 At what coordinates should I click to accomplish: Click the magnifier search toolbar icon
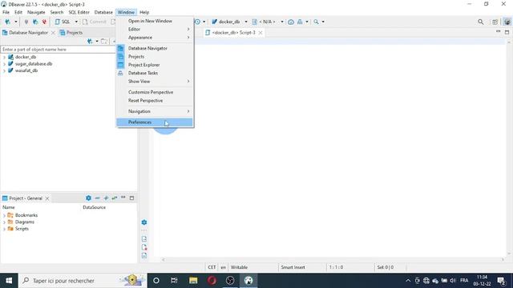coord(316,22)
